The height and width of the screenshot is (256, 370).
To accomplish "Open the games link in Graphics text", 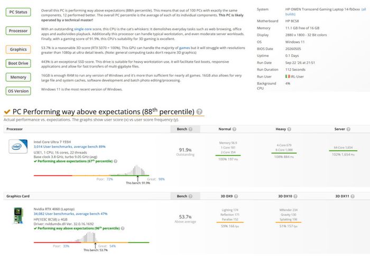I will 184,48.
